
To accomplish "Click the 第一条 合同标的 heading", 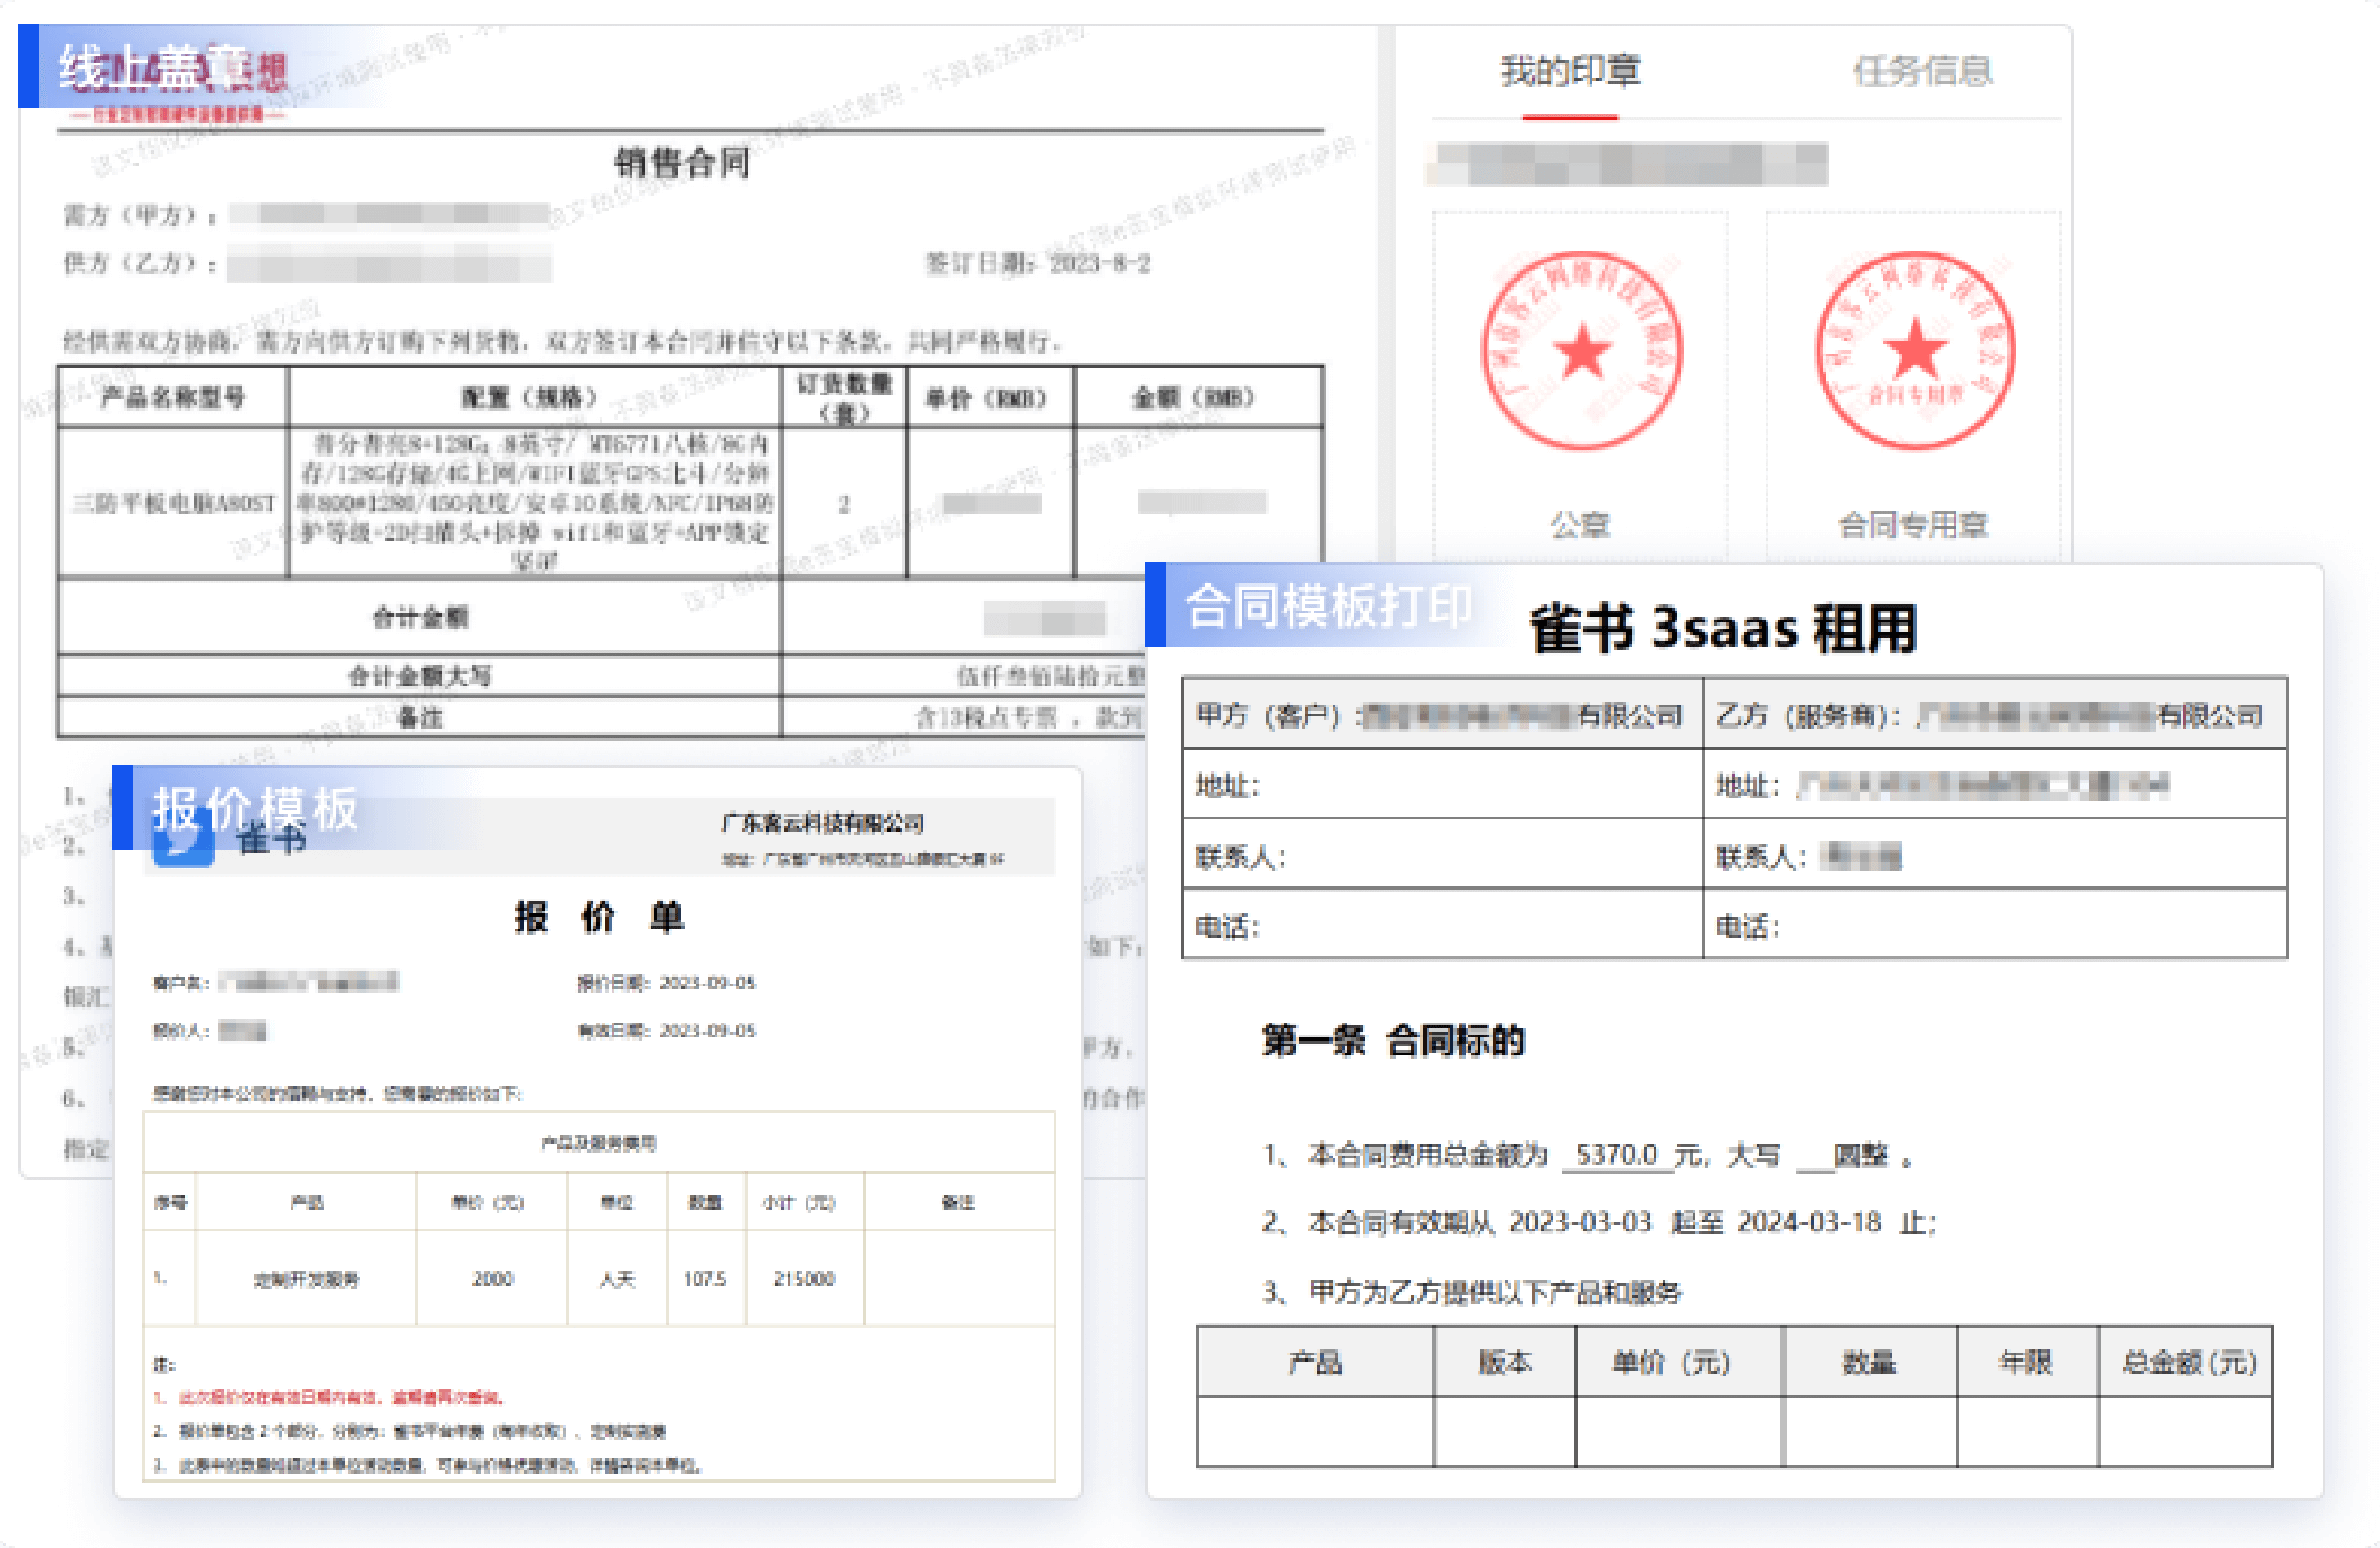I will point(1393,1040).
